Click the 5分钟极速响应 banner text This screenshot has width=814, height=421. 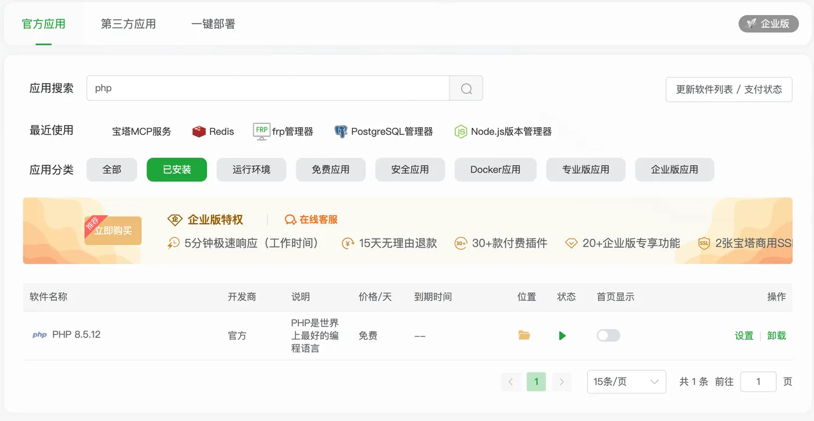pos(251,243)
